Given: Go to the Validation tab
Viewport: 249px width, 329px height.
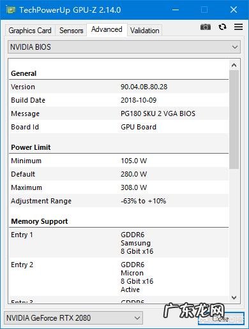Looking at the screenshot, I should (145, 31).
